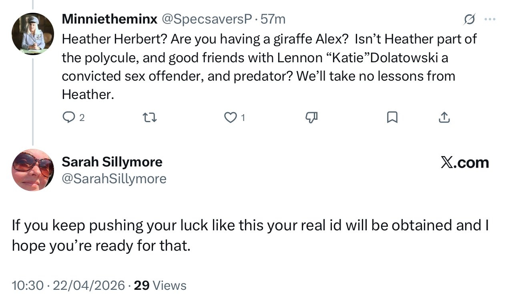Image resolution: width=514 pixels, height=299 pixels.
Task: Open the @SarahSillymore handle link
Action: point(114,178)
